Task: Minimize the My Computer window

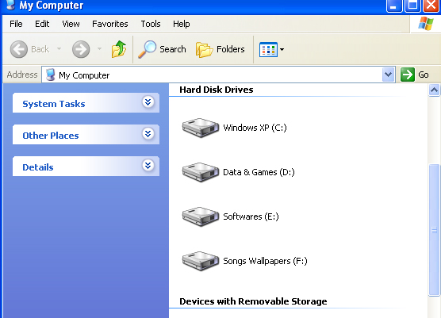Action: (x=394, y=6)
